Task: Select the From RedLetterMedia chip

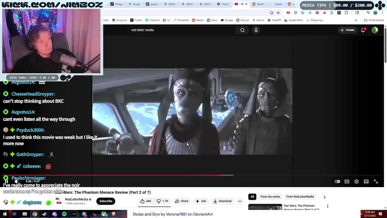Action: 300,197
